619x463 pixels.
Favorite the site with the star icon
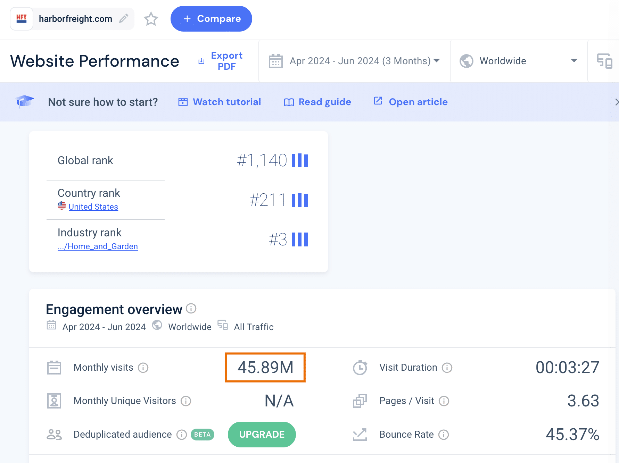151,19
